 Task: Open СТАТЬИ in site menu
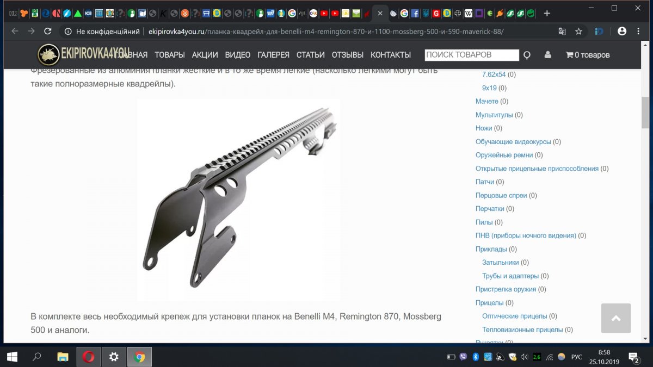(x=311, y=55)
